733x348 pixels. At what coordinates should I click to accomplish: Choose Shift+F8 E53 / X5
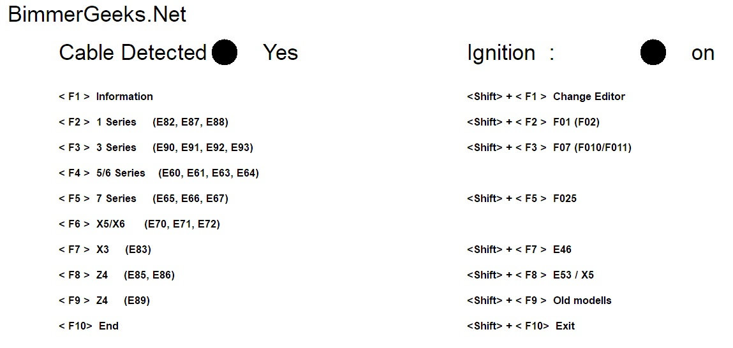coord(530,275)
